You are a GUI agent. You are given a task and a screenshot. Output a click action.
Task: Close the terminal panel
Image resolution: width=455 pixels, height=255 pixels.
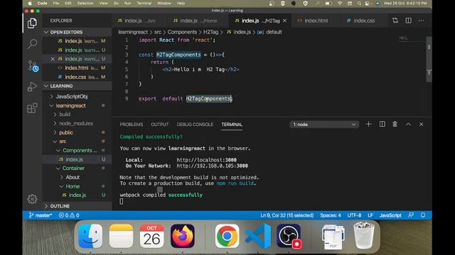pyautogui.click(x=421, y=124)
